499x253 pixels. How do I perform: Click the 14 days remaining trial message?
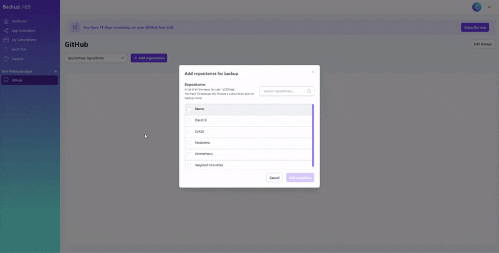128,27
